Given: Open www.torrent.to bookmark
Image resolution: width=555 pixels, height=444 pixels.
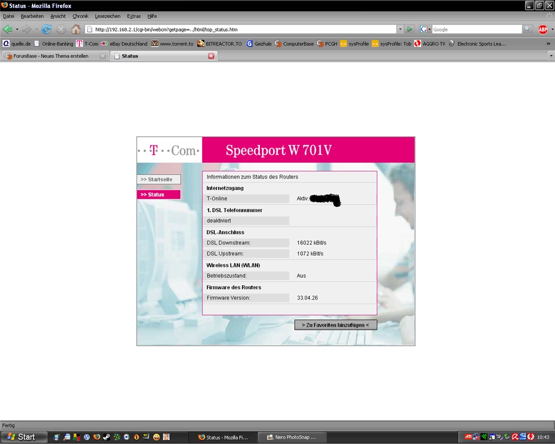Looking at the screenshot, I should (x=173, y=44).
